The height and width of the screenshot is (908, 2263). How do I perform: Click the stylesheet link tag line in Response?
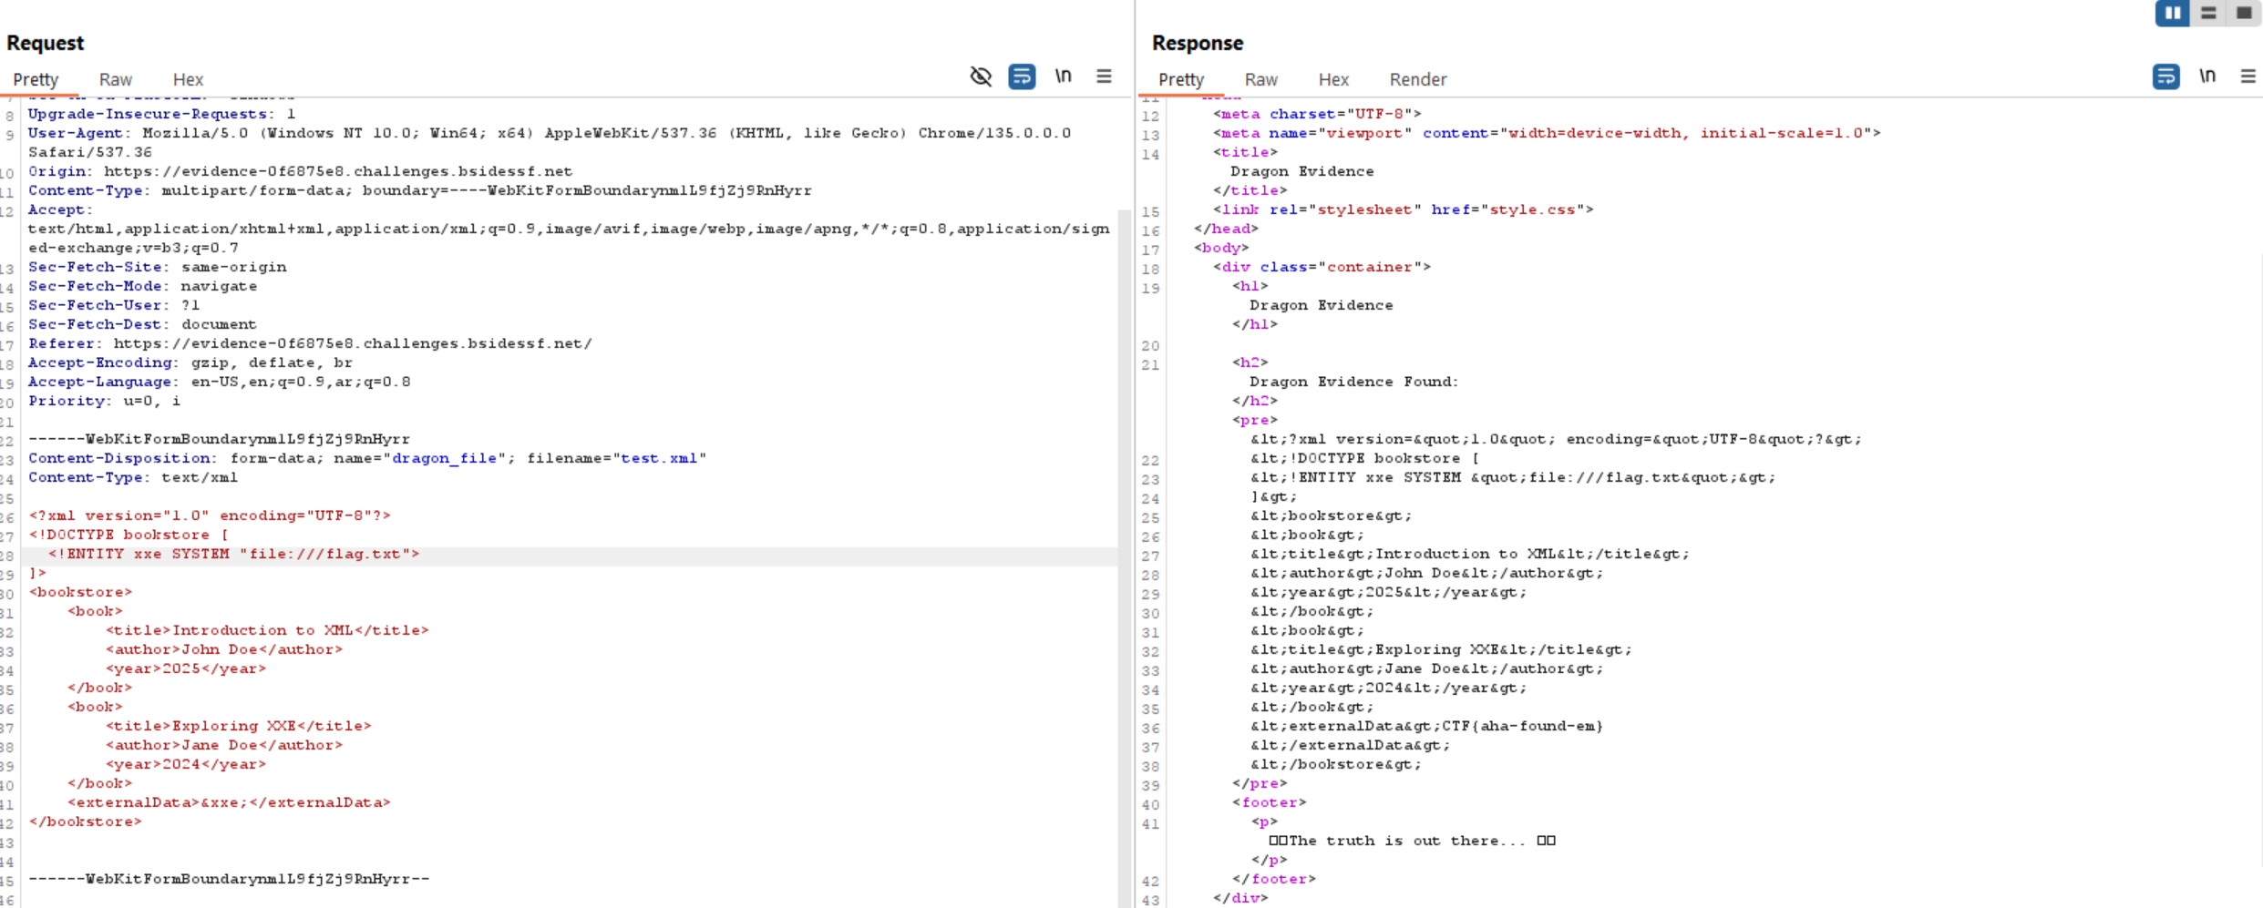(1404, 209)
